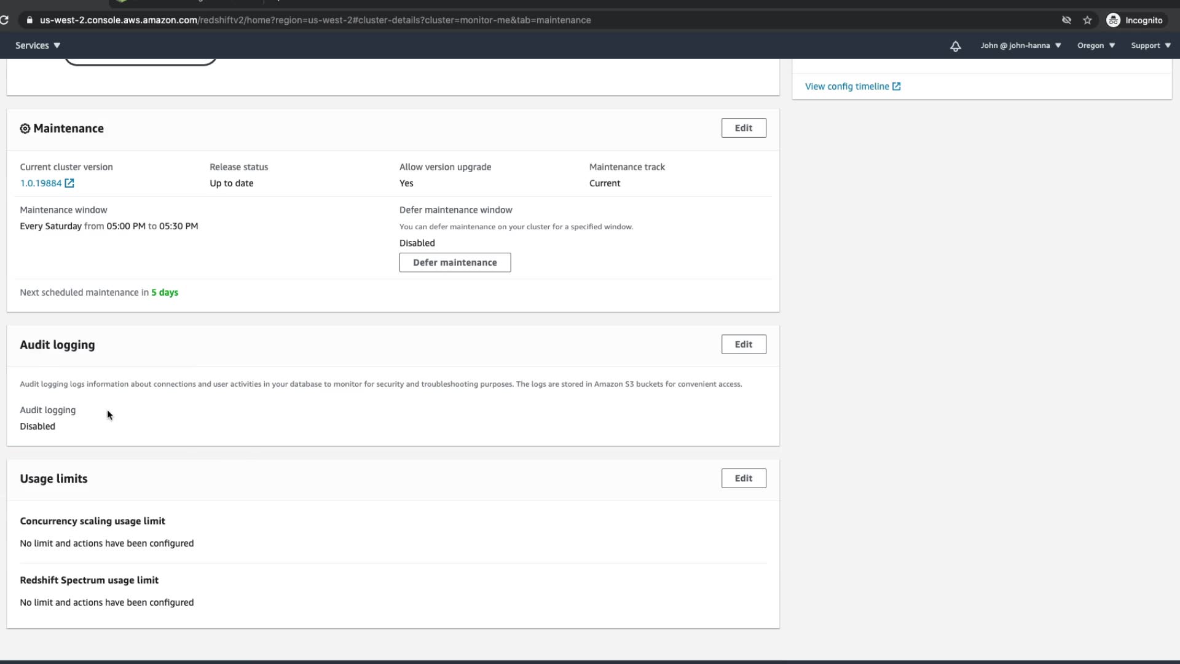Open the View config timeline link
Screen dimensions: 1180x664
click(x=847, y=87)
